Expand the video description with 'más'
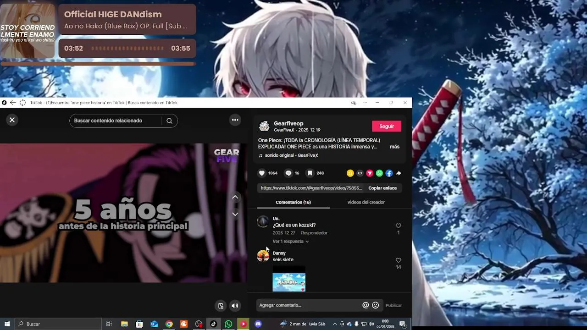The width and height of the screenshot is (587, 330). tap(394, 147)
